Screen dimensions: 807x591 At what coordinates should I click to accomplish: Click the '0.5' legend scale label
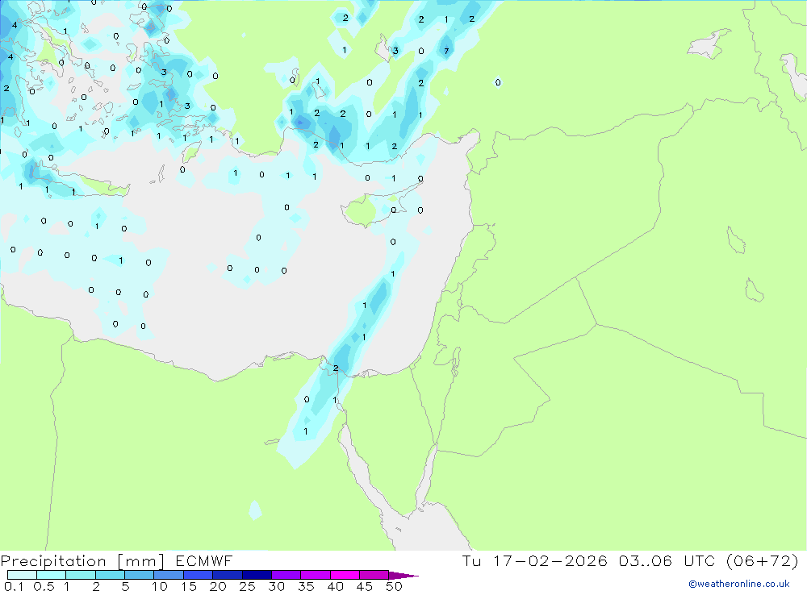click(44, 586)
